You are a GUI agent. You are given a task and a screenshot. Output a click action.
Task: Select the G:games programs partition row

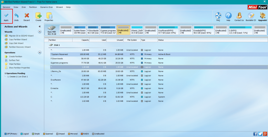click(159, 63)
